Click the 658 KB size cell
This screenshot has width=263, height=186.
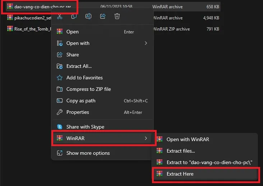(x=213, y=7)
